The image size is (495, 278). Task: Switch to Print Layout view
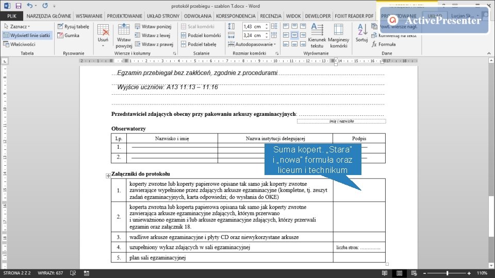(x=399, y=273)
